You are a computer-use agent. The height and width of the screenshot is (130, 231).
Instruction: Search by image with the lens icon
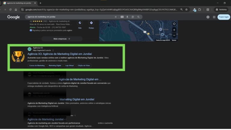pos(133,17)
